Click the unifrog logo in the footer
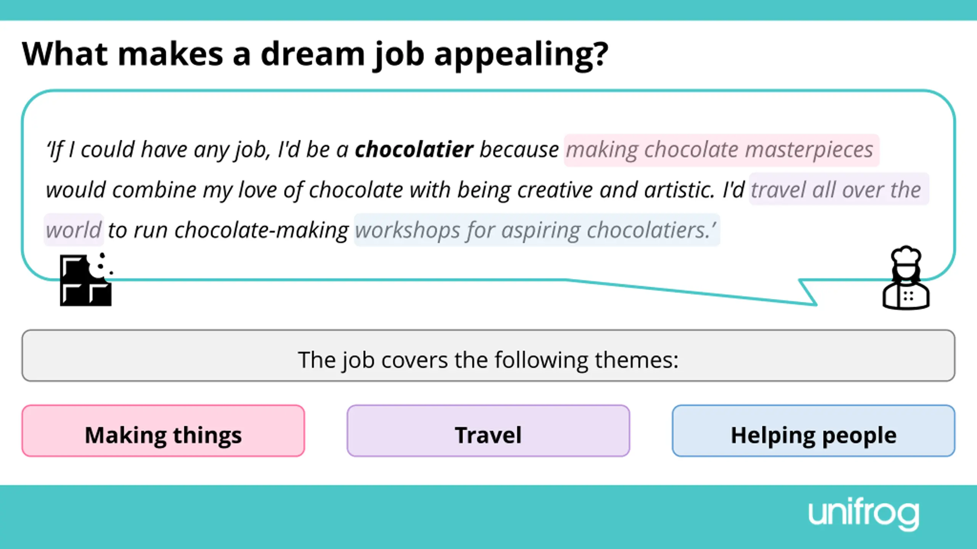Viewport: 977px width, 549px height. click(864, 514)
